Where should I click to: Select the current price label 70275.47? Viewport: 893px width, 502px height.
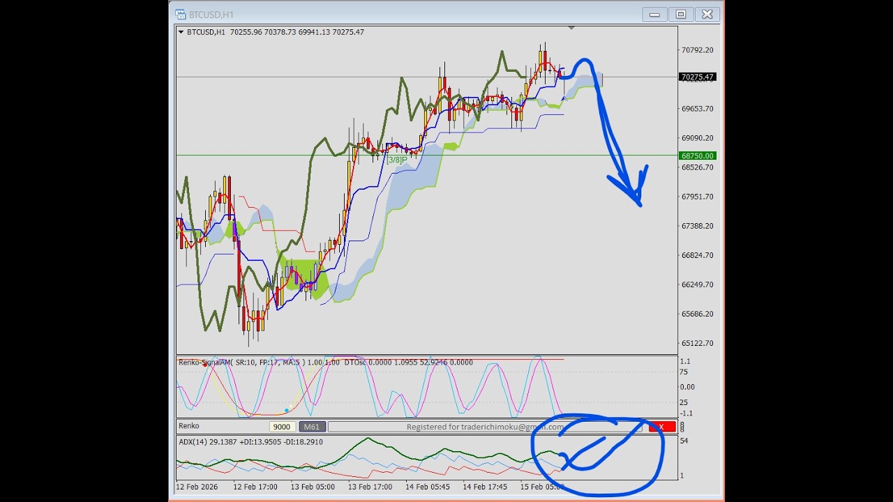coord(697,77)
